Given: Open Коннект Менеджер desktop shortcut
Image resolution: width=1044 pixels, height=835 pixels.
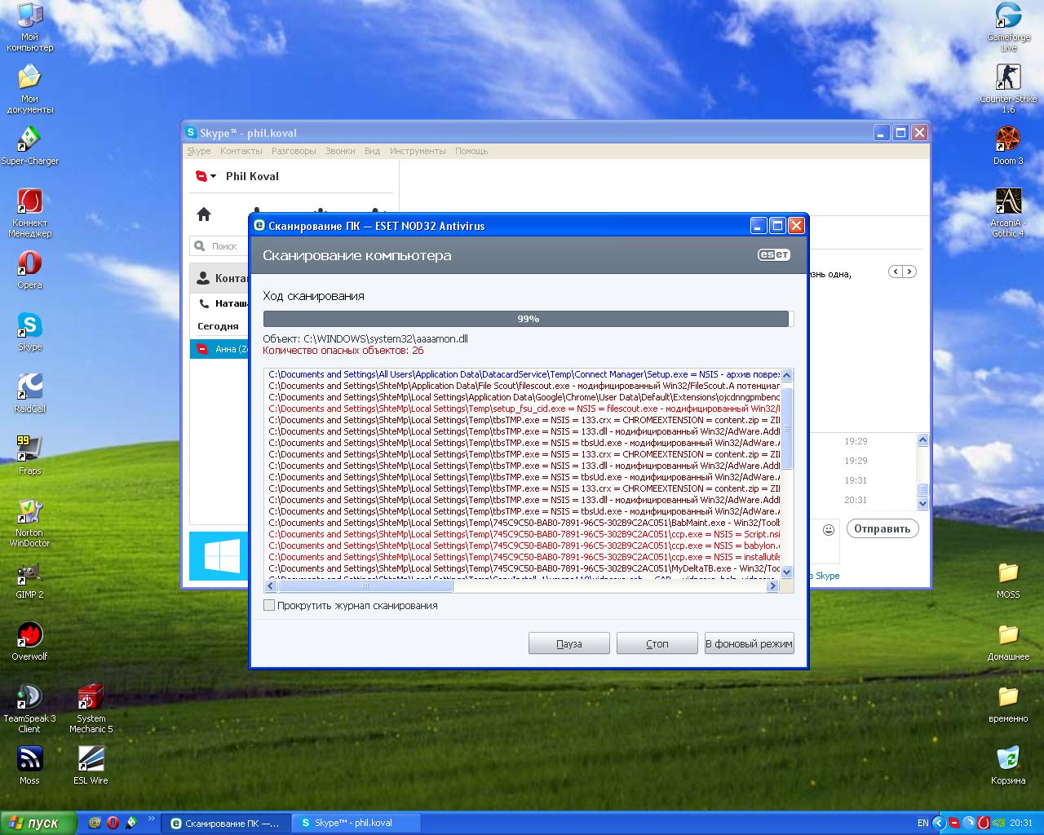Looking at the screenshot, I should (x=30, y=213).
